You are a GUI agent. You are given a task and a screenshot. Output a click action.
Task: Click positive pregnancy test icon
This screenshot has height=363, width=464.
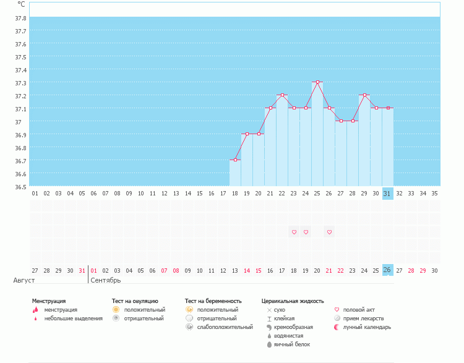(x=189, y=309)
